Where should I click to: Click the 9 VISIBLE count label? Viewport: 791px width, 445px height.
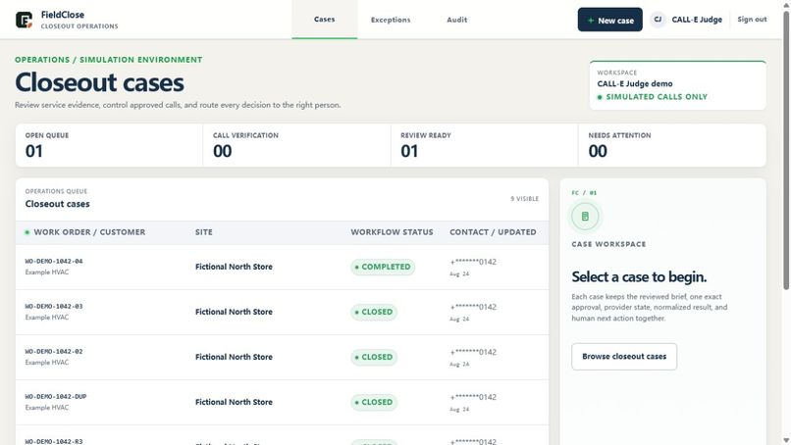tap(524, 199)
